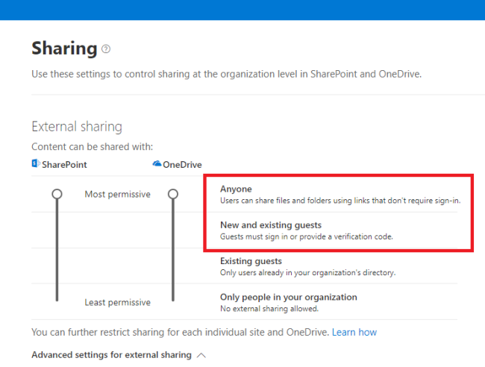Click 'Guests must sign in' description text
This screenshot has width=485, height=367.
coord(306,236)
